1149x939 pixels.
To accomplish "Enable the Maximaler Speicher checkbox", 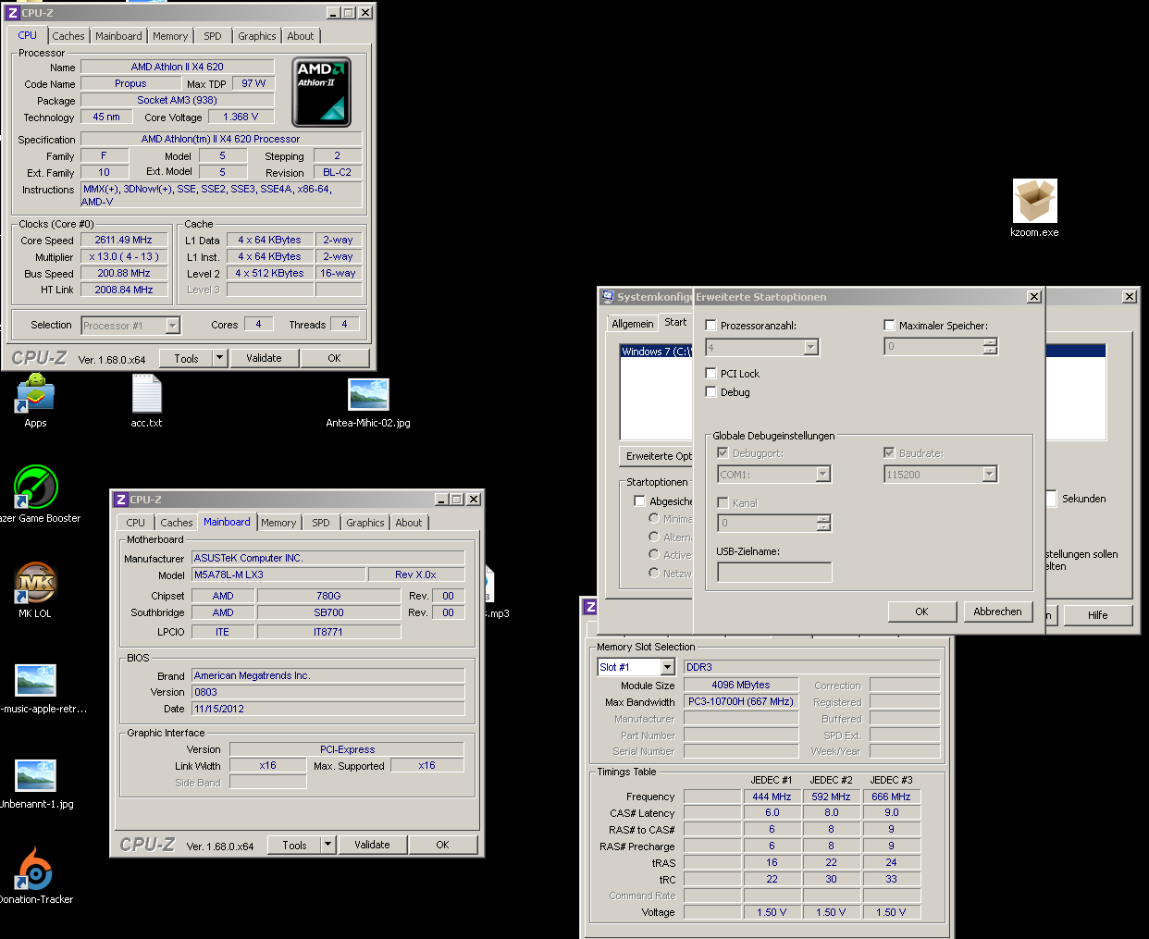I will pos(889,326).
